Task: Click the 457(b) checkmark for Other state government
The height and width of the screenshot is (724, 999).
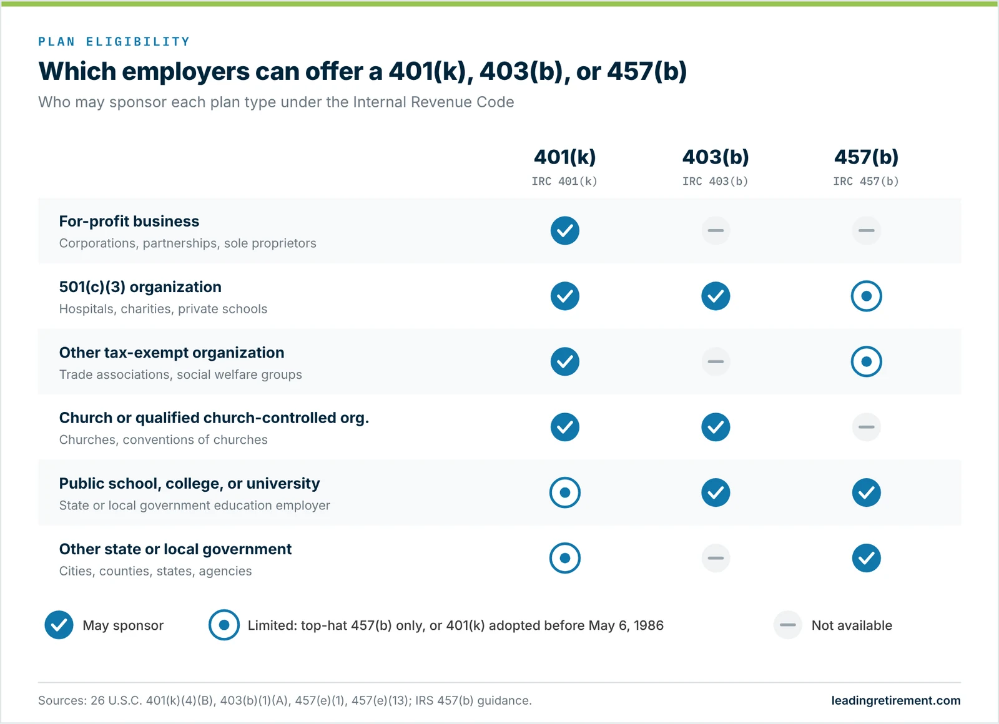Action: click(867, 559)
